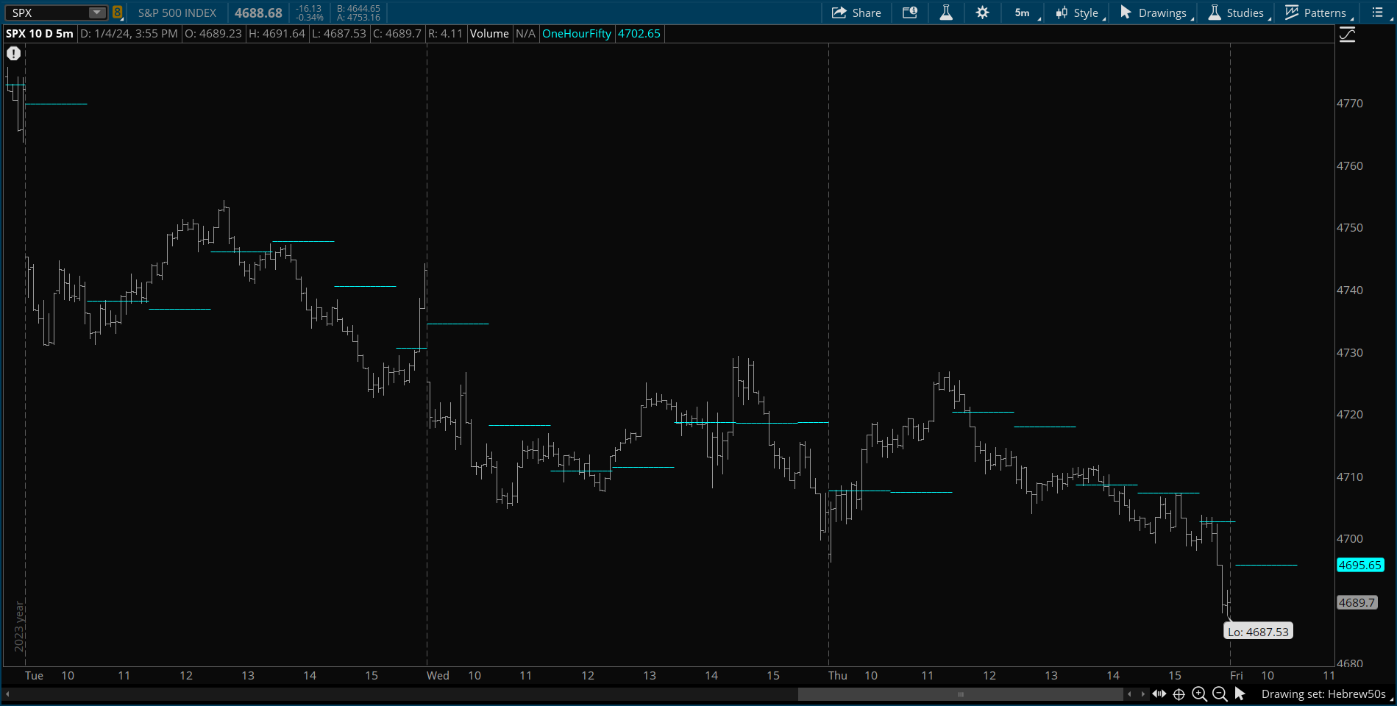Toggle the crosshair pan tool
The height and width of the screenshot is (706, 1397).
pyautogui.click(x=1179, y=693)
